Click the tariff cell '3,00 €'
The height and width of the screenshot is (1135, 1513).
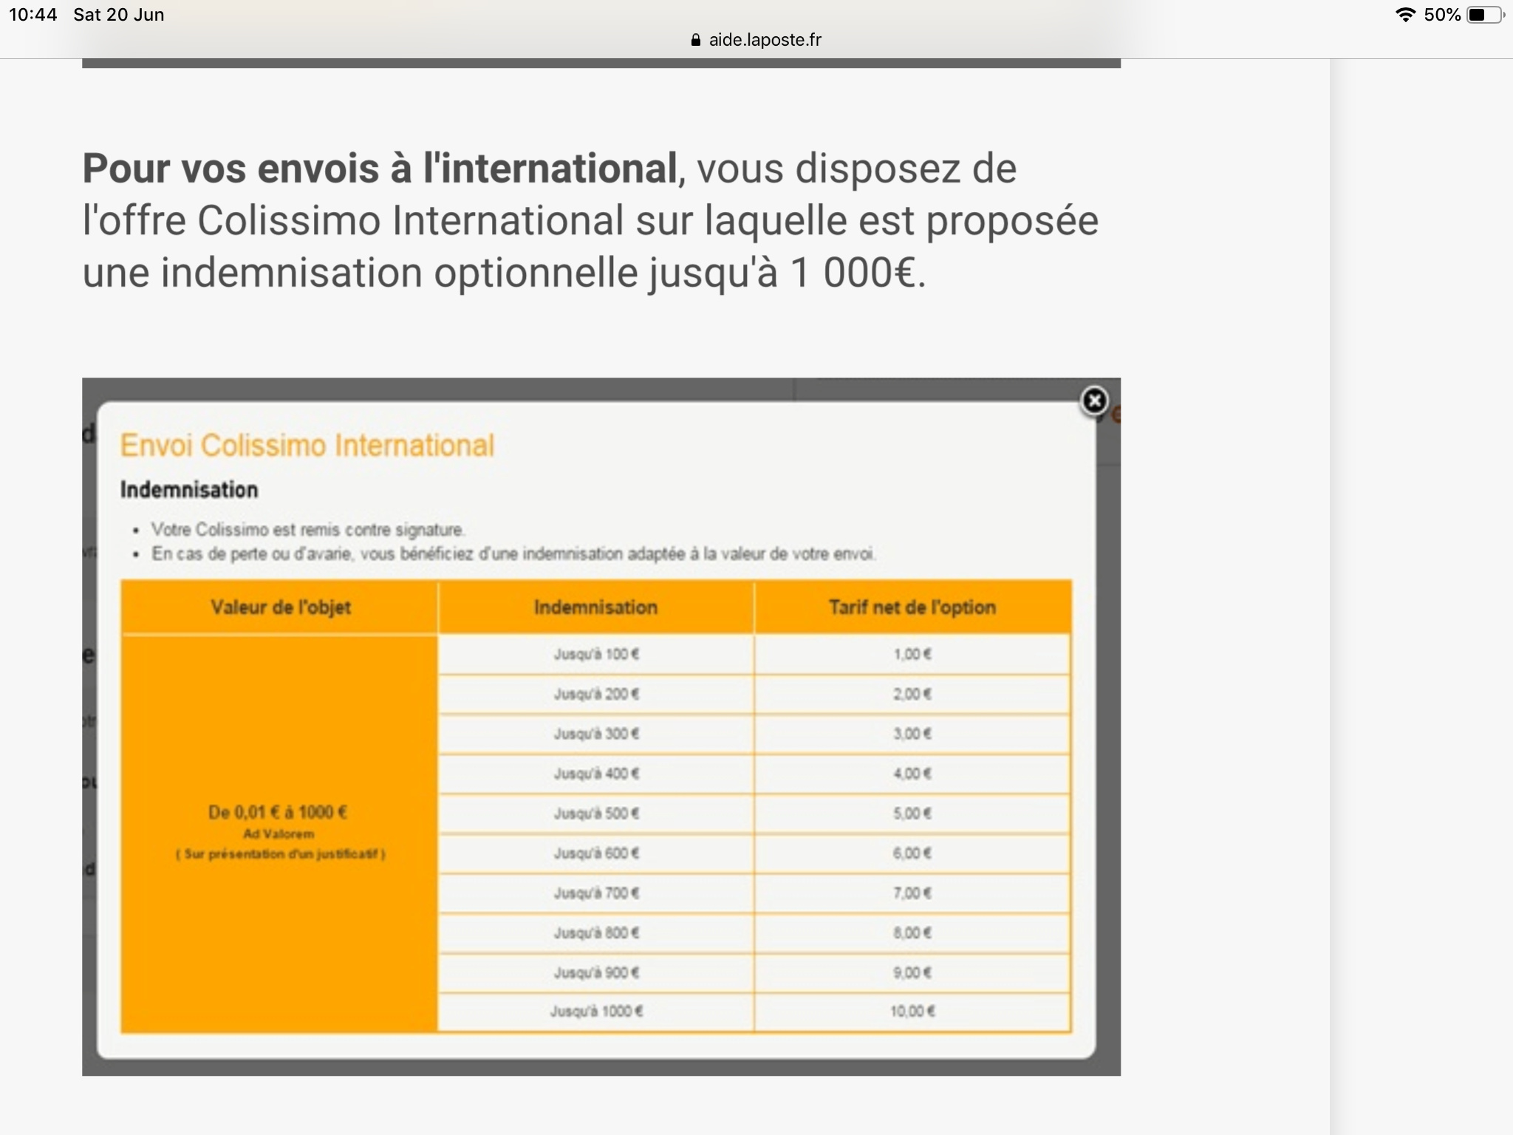(912, 734)
